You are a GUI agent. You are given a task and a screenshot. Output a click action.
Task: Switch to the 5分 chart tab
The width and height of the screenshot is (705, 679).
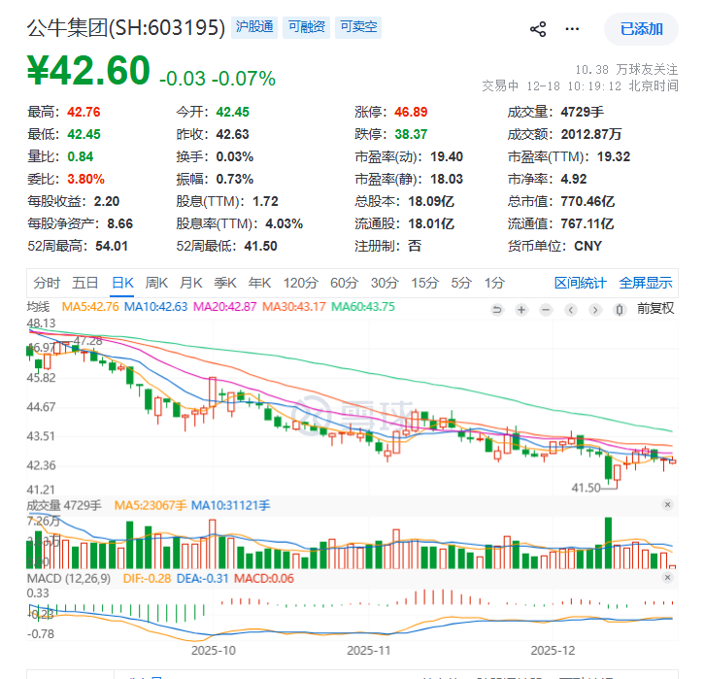point(461,283)
